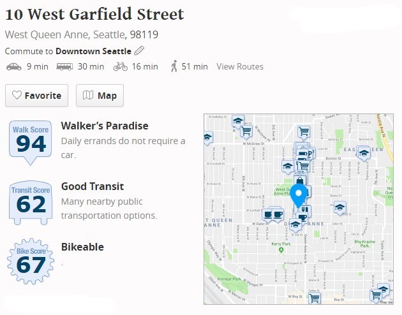Click the blue location pin on map
Screen dimensions: 402x315
299,196
